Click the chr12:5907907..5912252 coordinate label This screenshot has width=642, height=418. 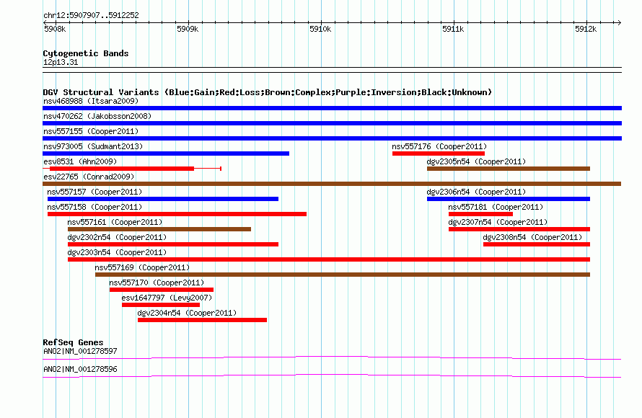(92, 15)
